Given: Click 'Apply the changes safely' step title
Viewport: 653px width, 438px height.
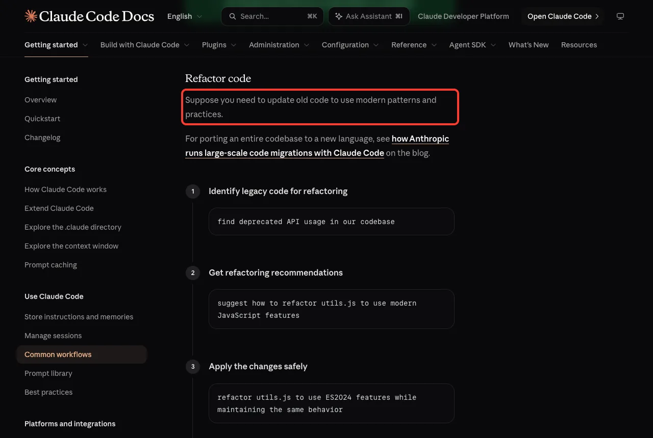Looking at the screenshot, I should (x=258, y=366).
